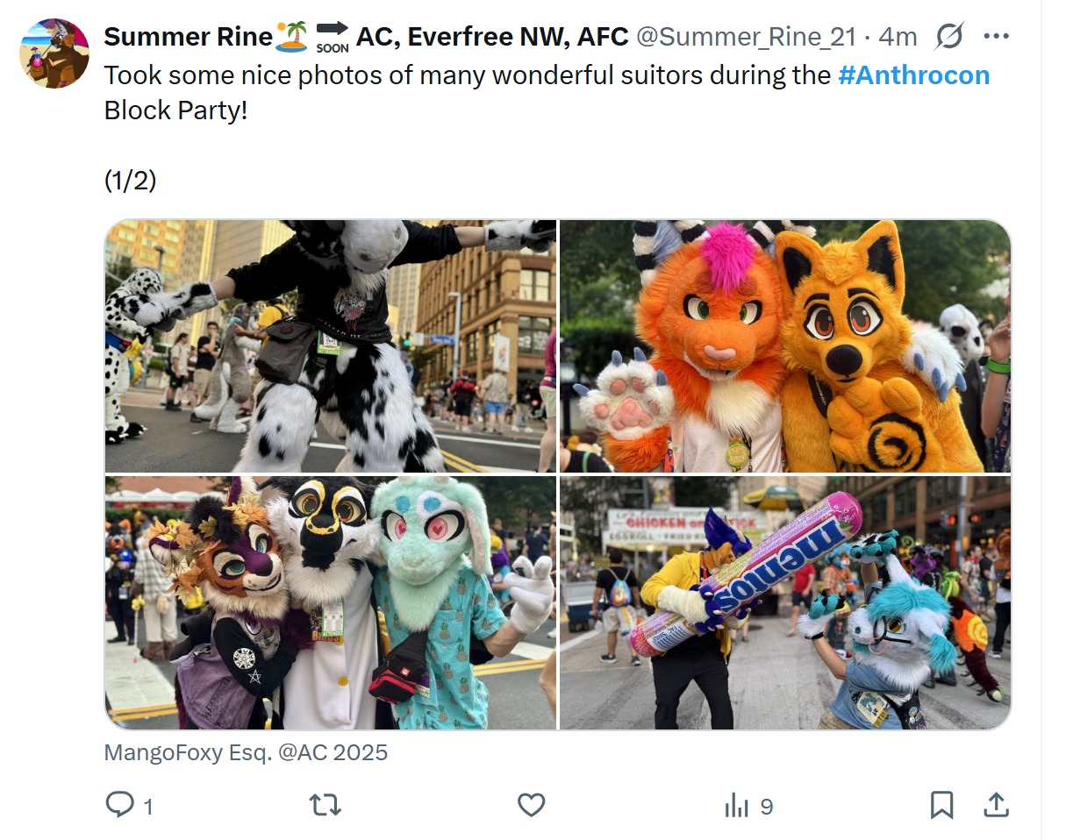Click the MangoFoxy Esq. @AC 2025 caption
The image size is (1073, 840).
point(246,752)
